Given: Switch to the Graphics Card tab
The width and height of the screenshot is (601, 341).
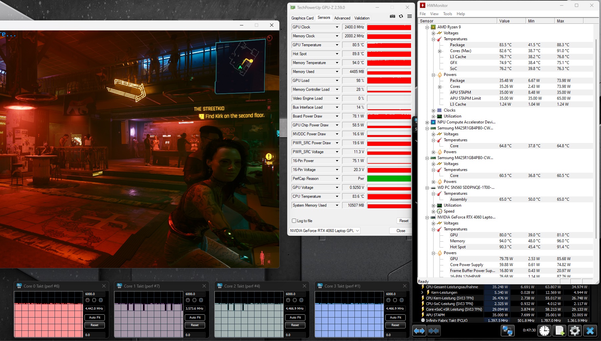Looking at the screenshot, I should click(302, 18).
